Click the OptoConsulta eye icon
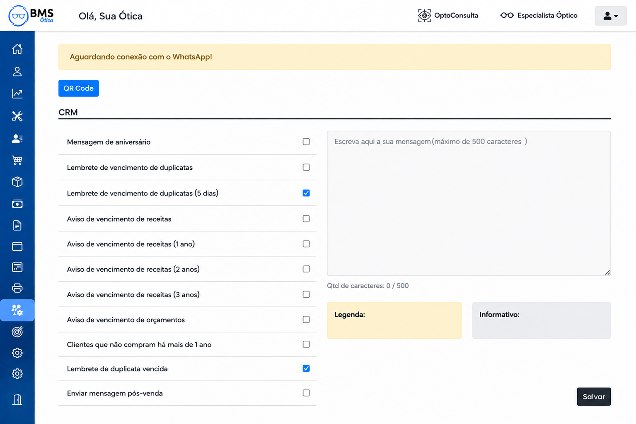The height and width of the screenshot is (424, 636). click(x=424, y=16)
